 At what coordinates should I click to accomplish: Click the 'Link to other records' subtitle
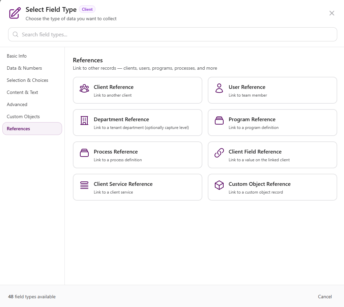point(145,68)
